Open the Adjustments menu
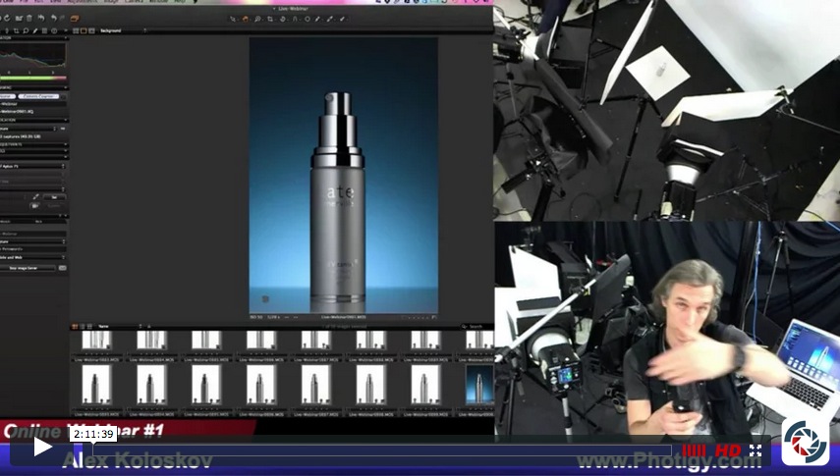The image size is (840, 476). point(83,2)
